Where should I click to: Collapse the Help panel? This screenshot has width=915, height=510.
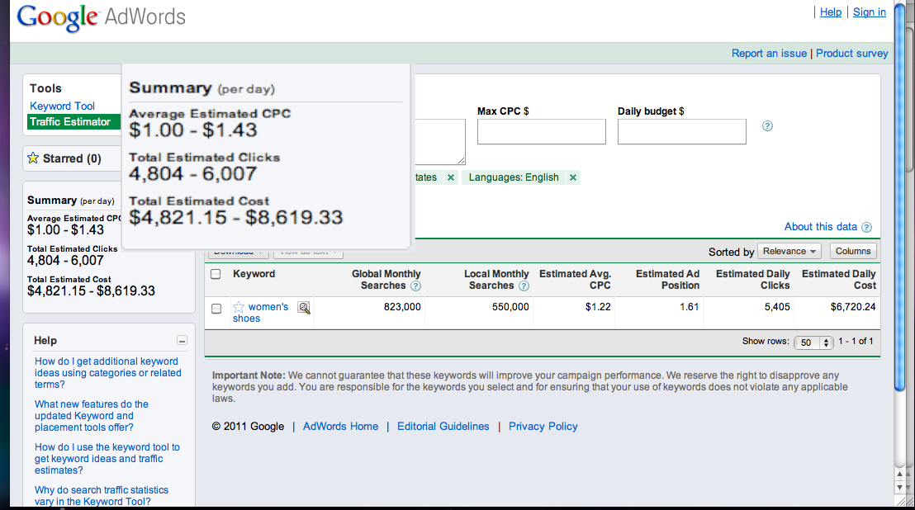[182, 341]
